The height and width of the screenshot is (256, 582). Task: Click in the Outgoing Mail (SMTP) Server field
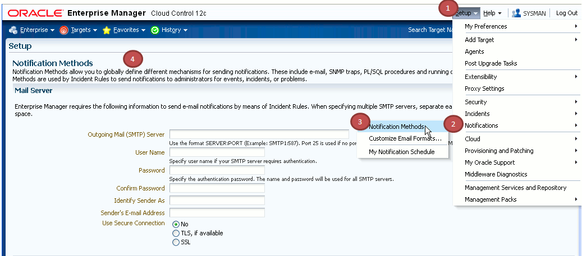[259, 134]
